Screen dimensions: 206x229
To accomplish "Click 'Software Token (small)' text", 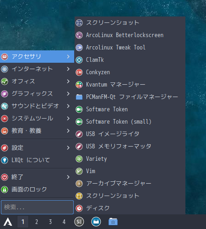I will 119,122.
